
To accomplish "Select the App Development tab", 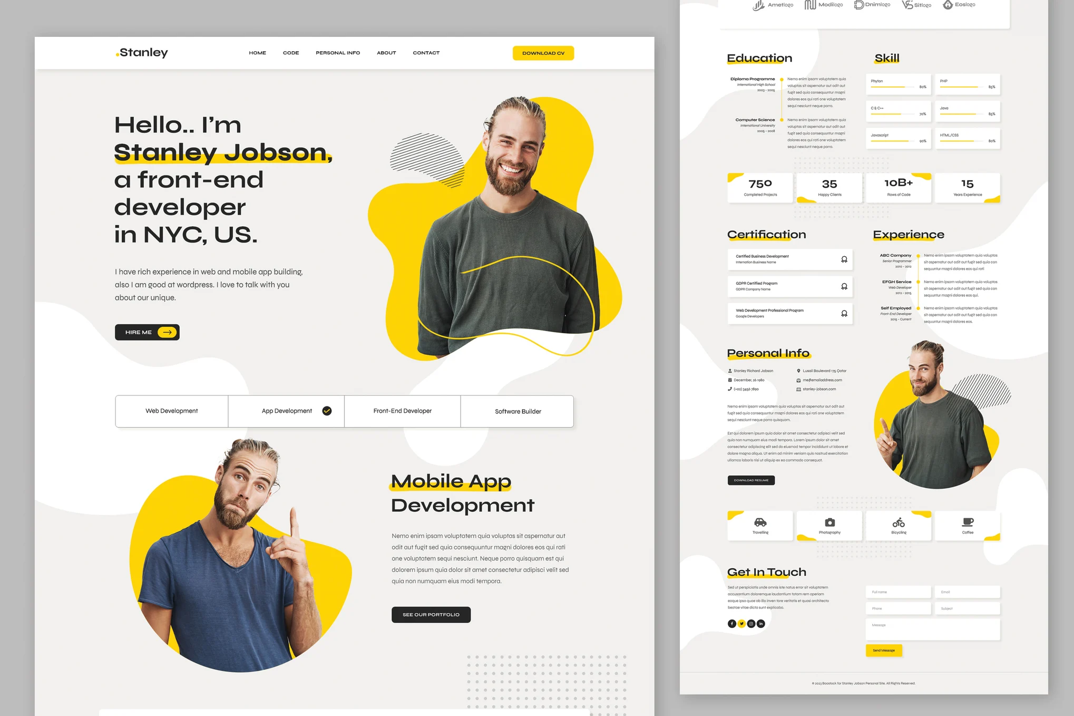I will tap(287, 411).
